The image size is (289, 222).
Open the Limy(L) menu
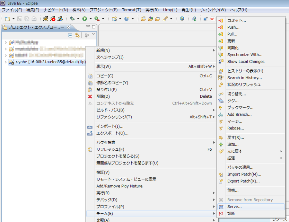[170, 10]
